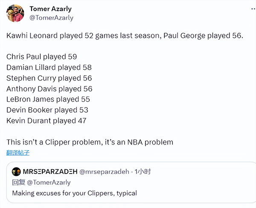Screen dimensions: 256x208
Task: Open MRSEPARZADEH display name in quoted post
Action: click(50, 171)
